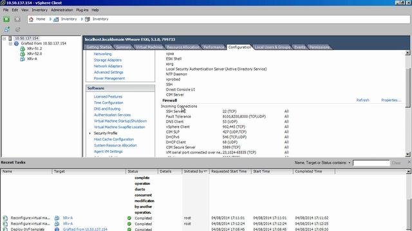Viewport: 412px width, 231px height.
Task: Sort tasks by Status column header
Action: tap(142, 171)
